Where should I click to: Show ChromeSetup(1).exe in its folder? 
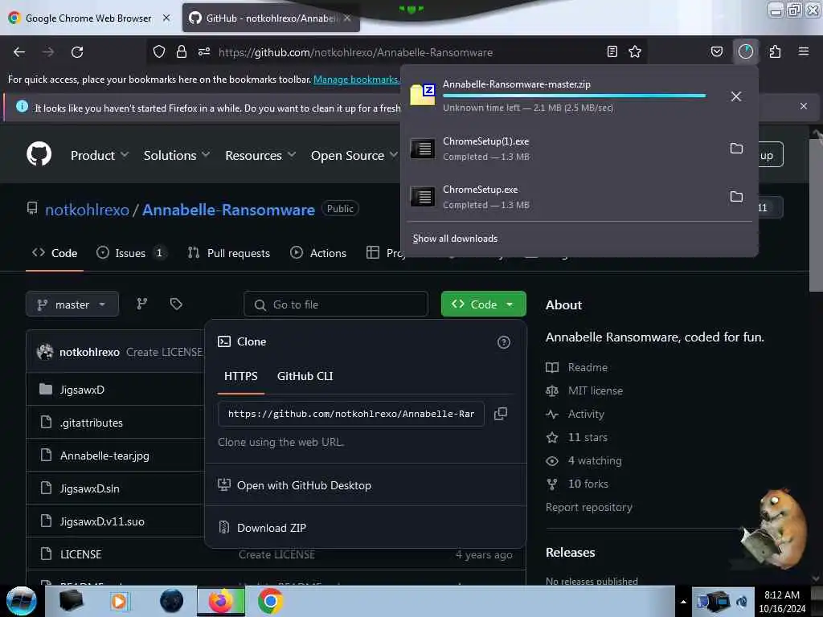736,149
